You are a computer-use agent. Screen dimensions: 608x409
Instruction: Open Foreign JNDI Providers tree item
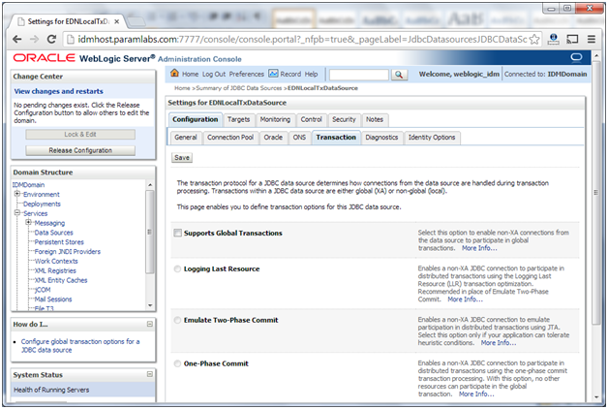tap(68, 251)
